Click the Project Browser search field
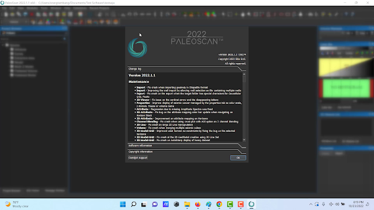Screen dimensions: 374x210 (32, 39)
